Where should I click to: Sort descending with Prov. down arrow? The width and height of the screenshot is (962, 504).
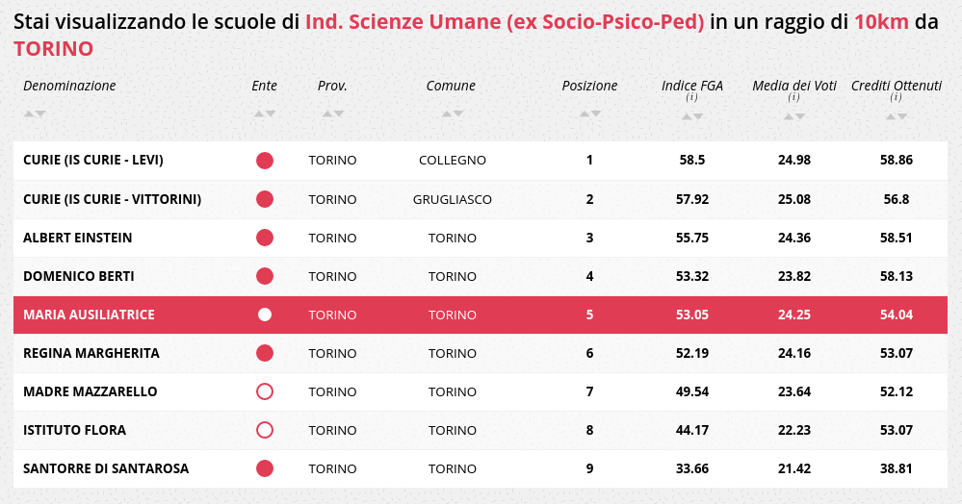click(339, 113)
